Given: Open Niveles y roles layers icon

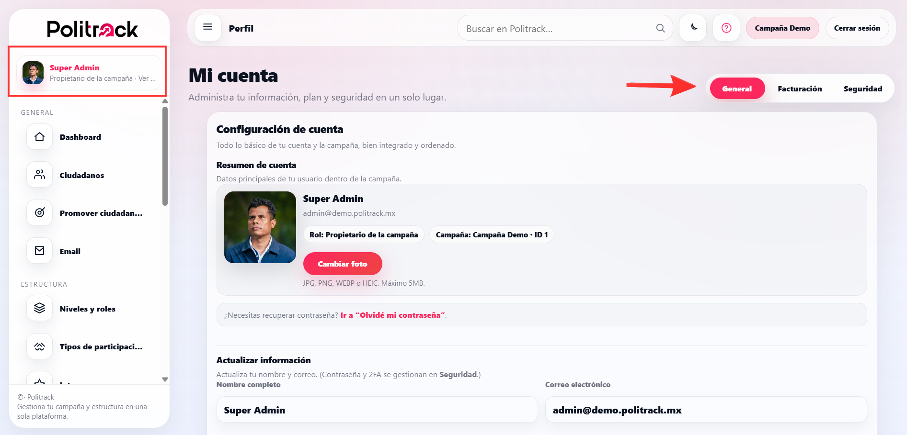Looking at the screenshot, I should coord(39,308).
